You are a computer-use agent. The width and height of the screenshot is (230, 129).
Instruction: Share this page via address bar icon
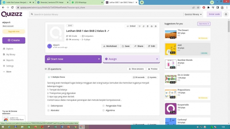[194, 7]
